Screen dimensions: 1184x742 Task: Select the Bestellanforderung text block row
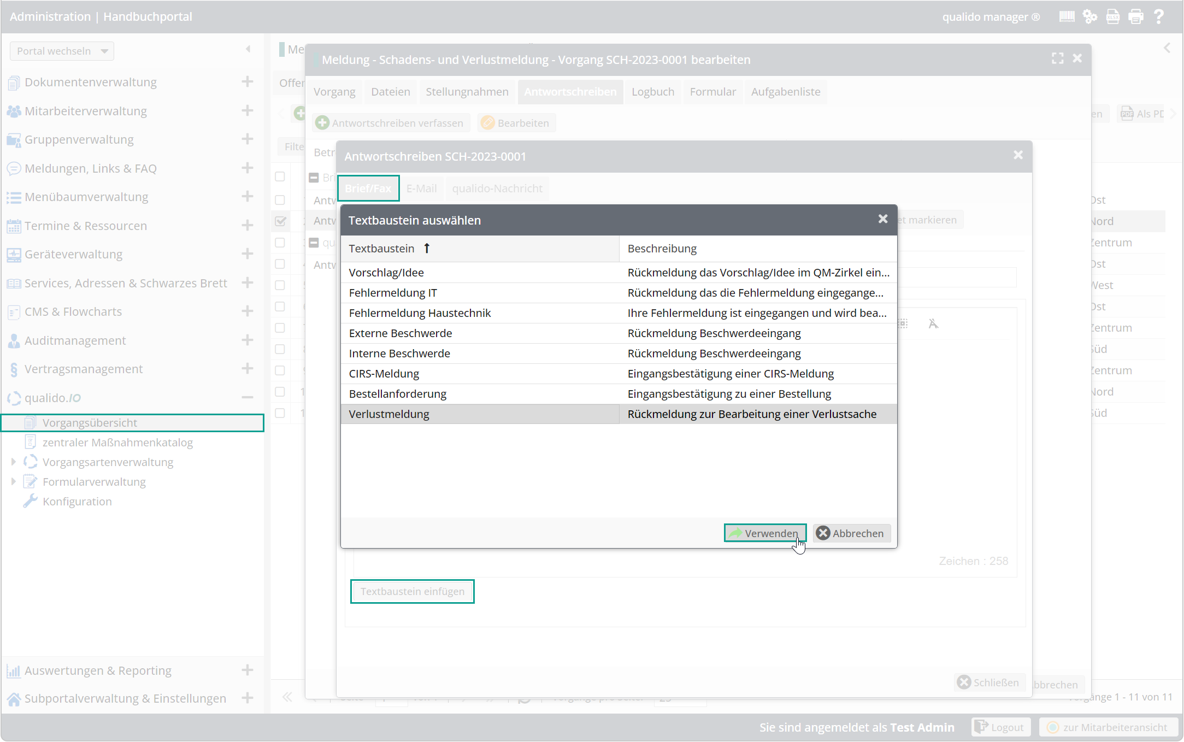click(x=618, y=394)
